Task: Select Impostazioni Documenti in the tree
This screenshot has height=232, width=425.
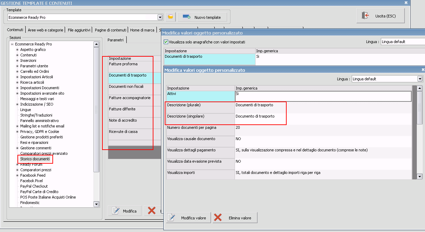Action: 40,88
